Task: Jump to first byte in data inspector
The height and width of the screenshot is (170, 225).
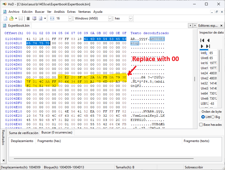Action: 202,40
